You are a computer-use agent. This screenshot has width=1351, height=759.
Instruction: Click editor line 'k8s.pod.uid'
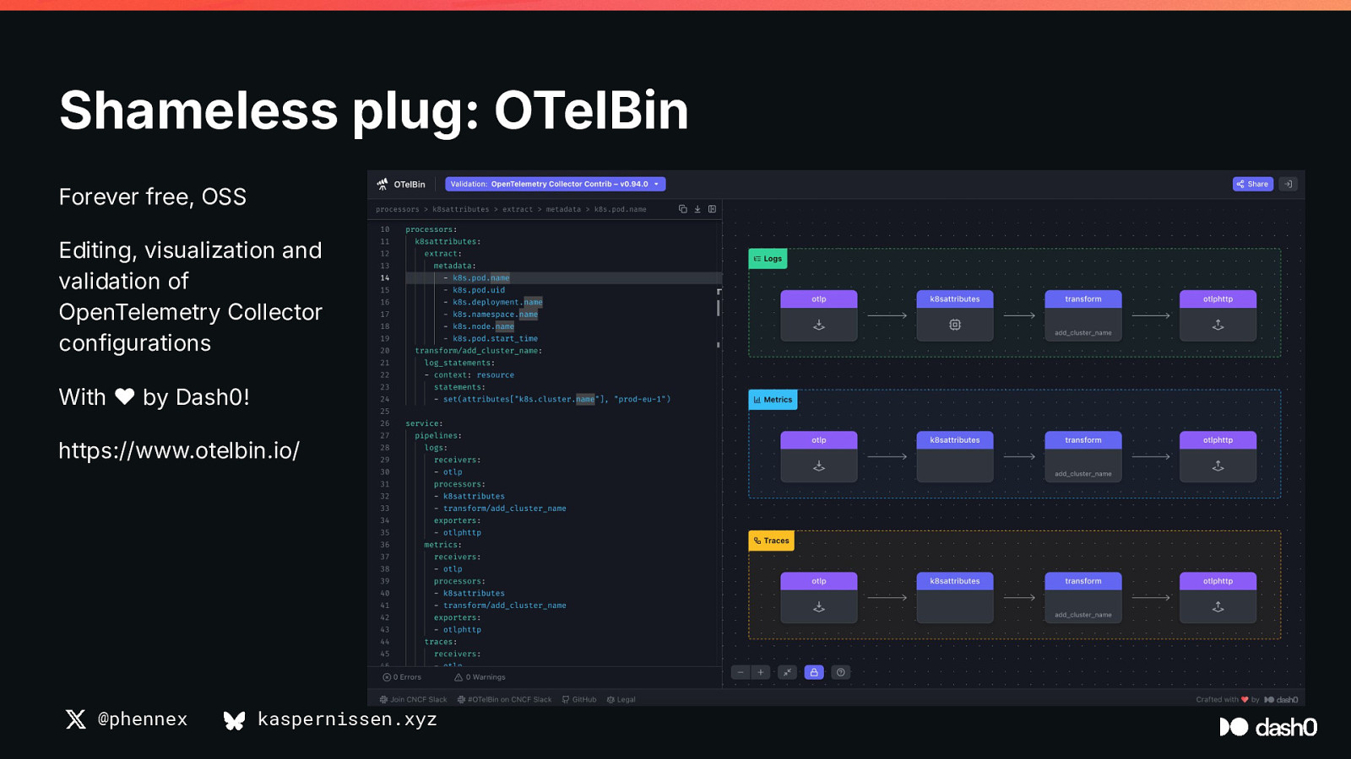[x=478, y=290]
